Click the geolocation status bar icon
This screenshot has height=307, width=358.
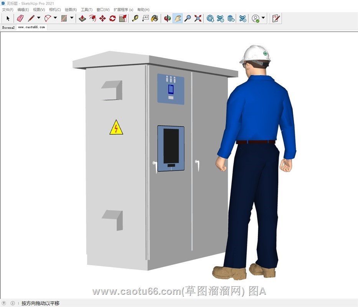click(x=4, y=303)
